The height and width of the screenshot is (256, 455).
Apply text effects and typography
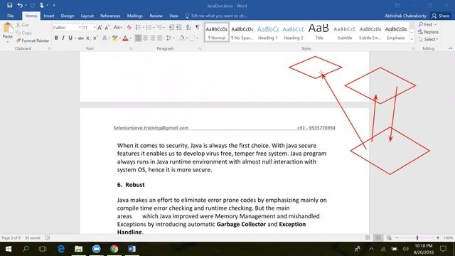pos(105,38)
